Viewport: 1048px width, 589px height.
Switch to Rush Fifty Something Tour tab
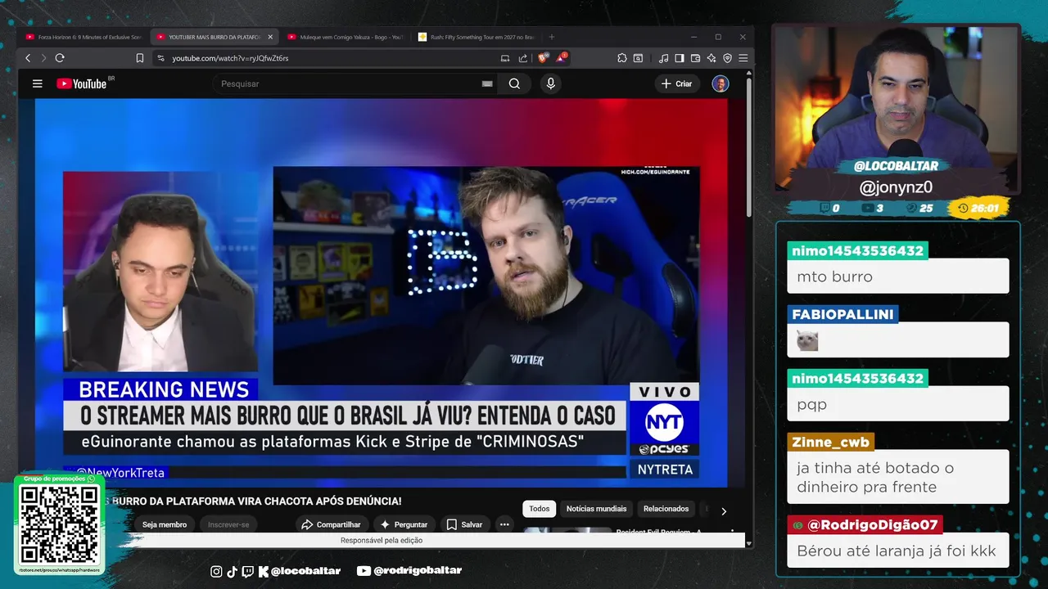pos(476,37)
